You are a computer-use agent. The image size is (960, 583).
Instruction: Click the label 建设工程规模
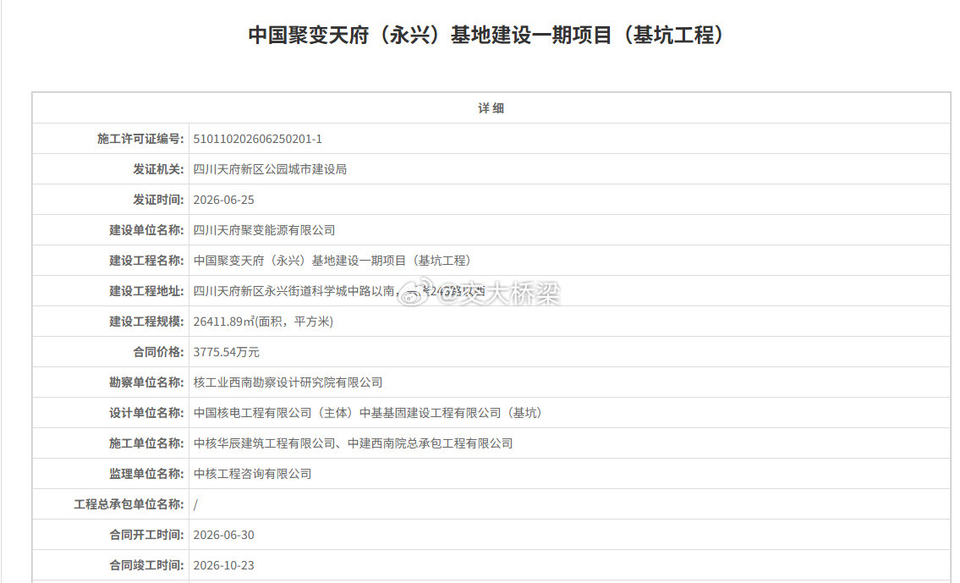(x=146, y=322)
